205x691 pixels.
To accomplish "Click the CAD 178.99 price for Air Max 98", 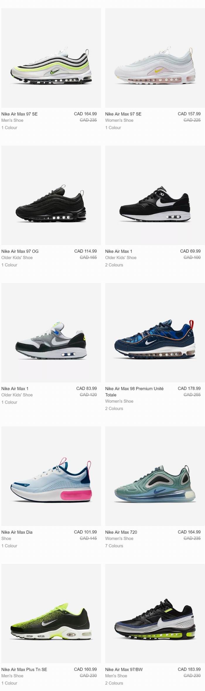I will coord(189,389).
